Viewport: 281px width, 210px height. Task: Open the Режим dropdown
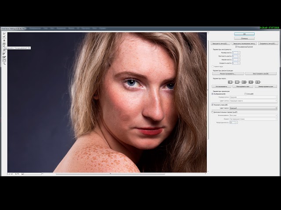pyautogui.click(x=253, y=119)
